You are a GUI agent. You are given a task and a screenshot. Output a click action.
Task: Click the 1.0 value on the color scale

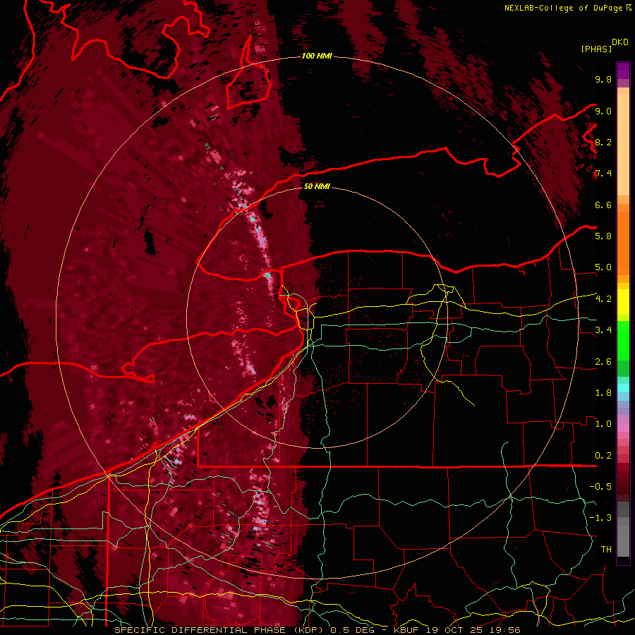click(x=603, y=424)
